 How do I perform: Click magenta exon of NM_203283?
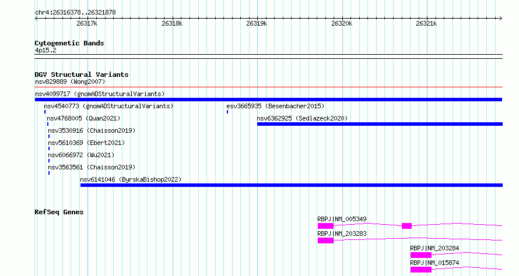pyautogui.click(x=326, y=240)
